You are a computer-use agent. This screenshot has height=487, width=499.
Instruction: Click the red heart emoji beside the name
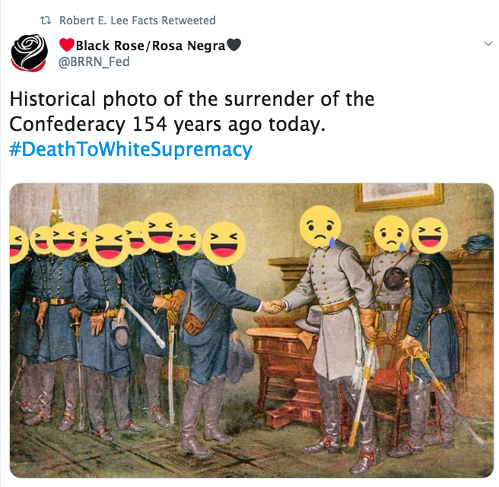tap(67, 45)
